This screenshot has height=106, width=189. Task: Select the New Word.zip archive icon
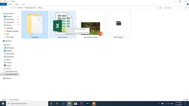coord(118,23)
